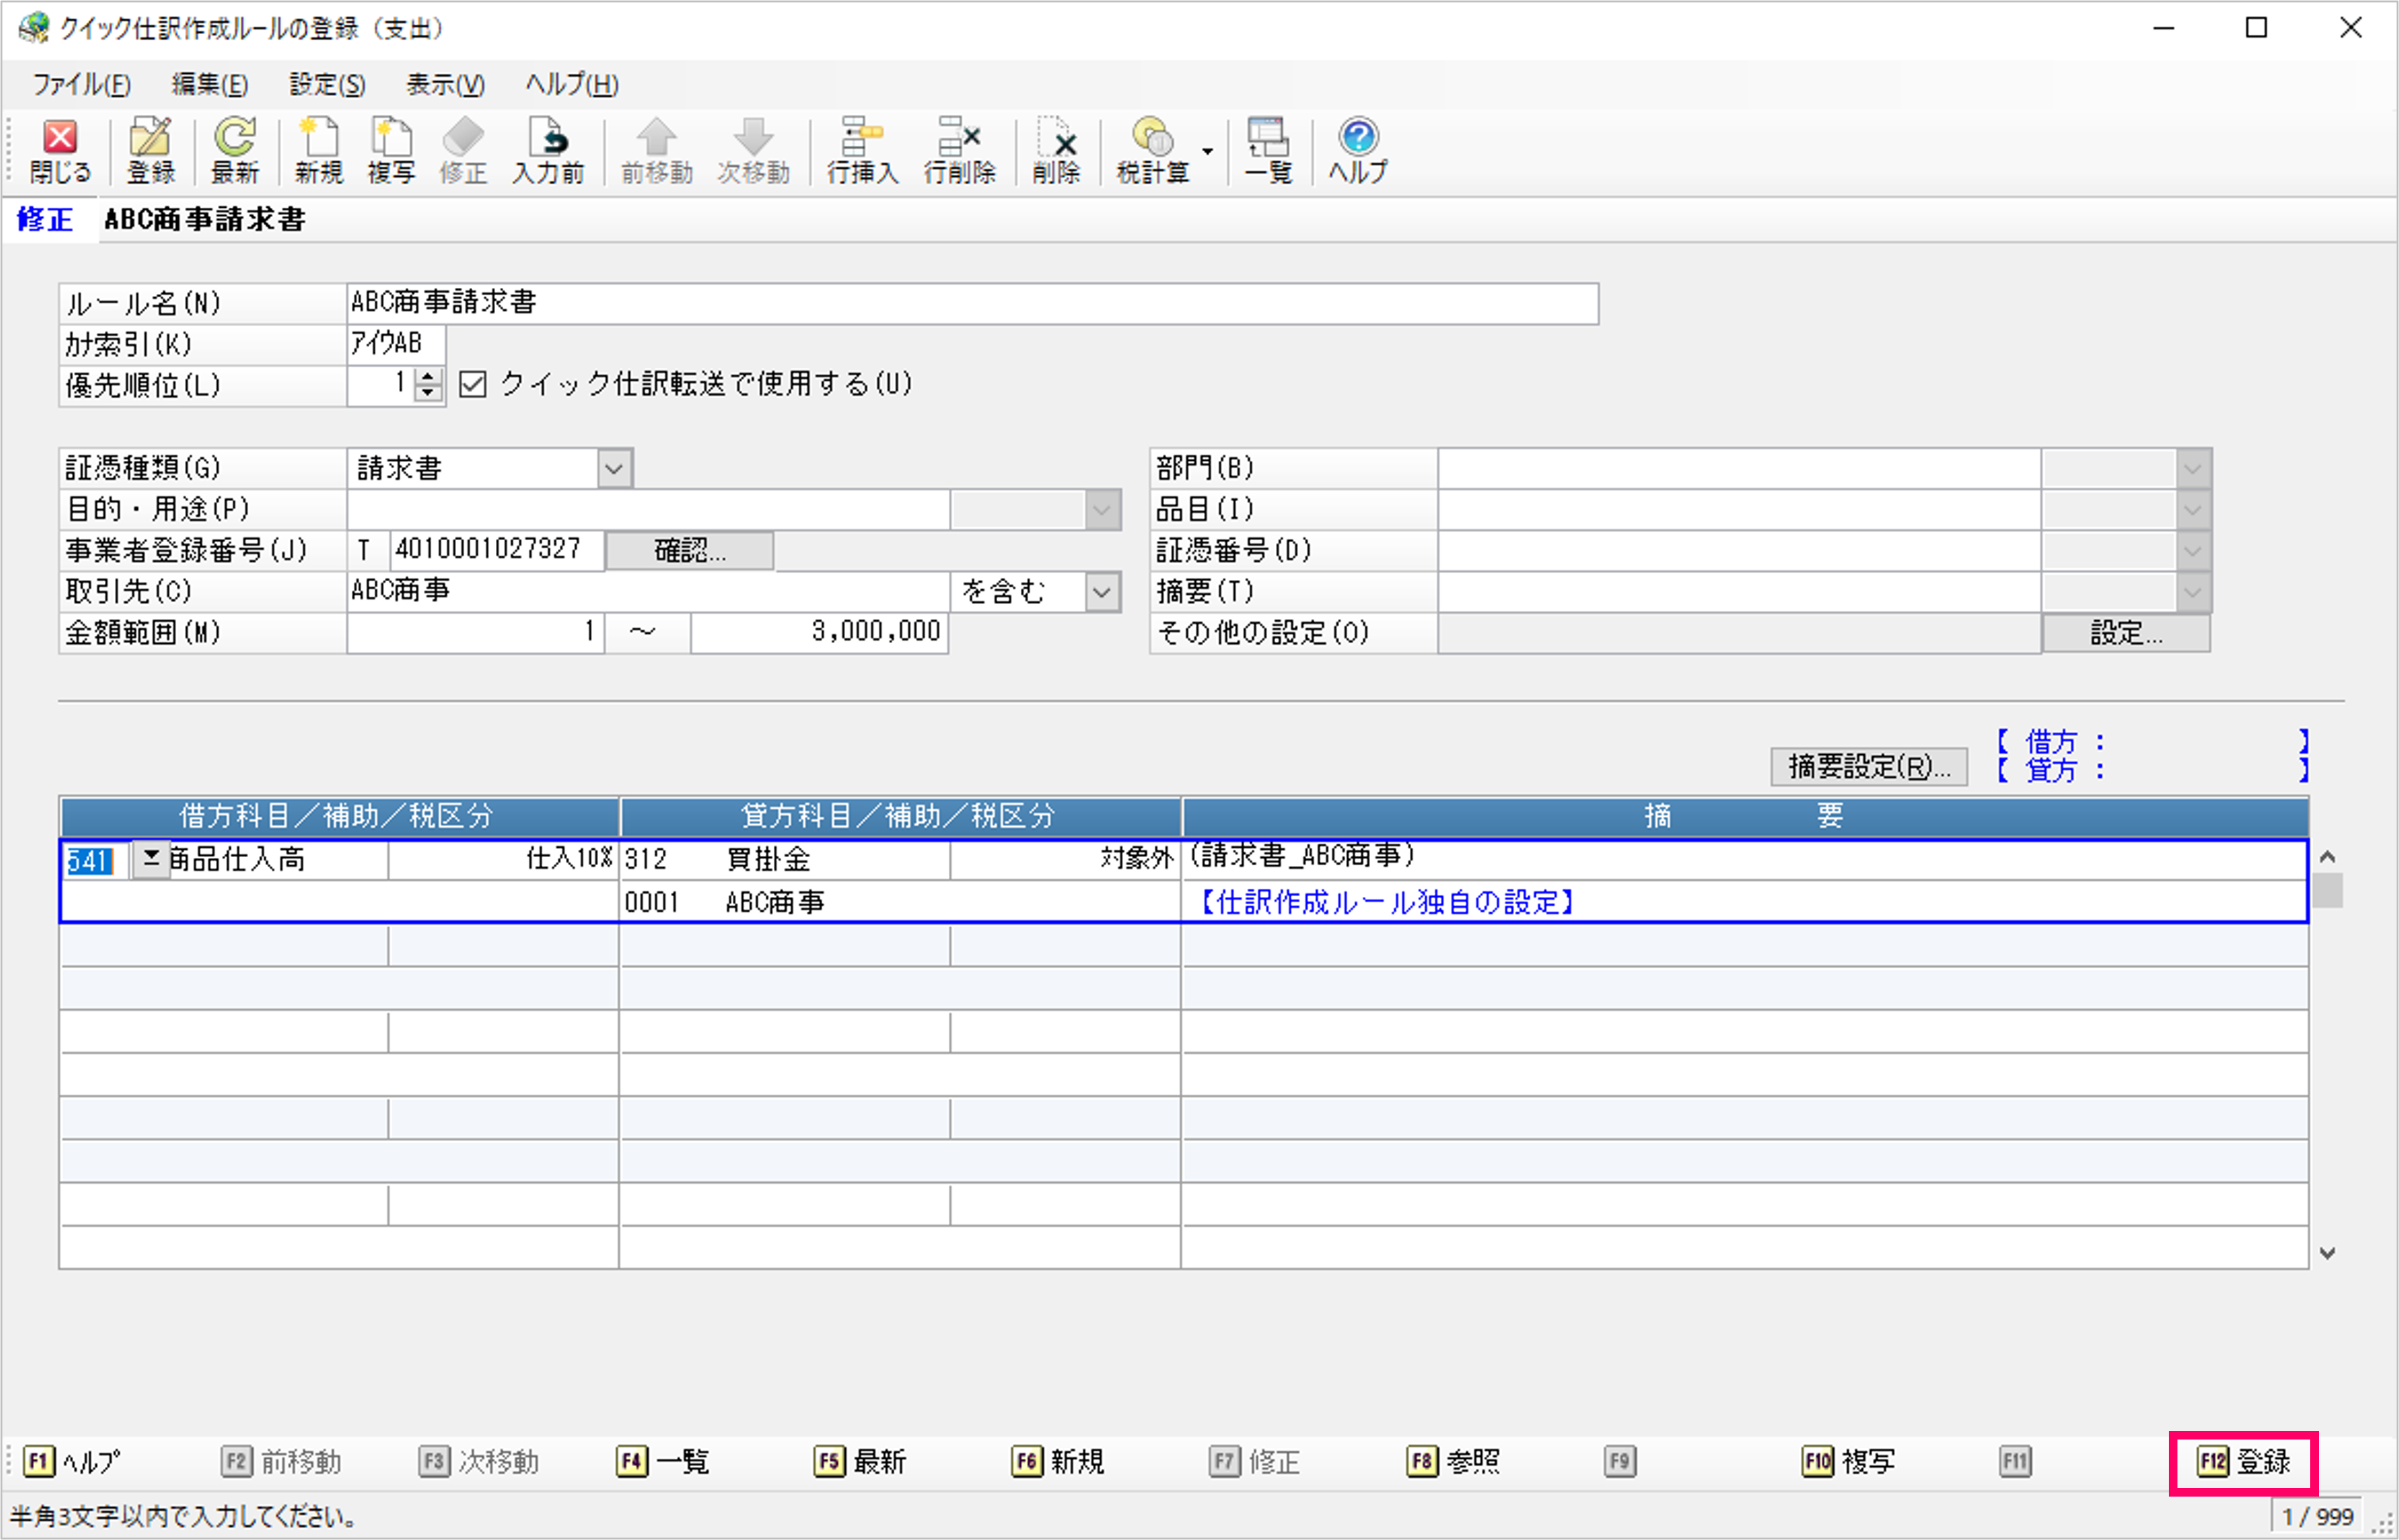This screenshot has height=1540, width=2399.
Task: Click the 摘要設定(R)... button
Action: pos(1868,767)
